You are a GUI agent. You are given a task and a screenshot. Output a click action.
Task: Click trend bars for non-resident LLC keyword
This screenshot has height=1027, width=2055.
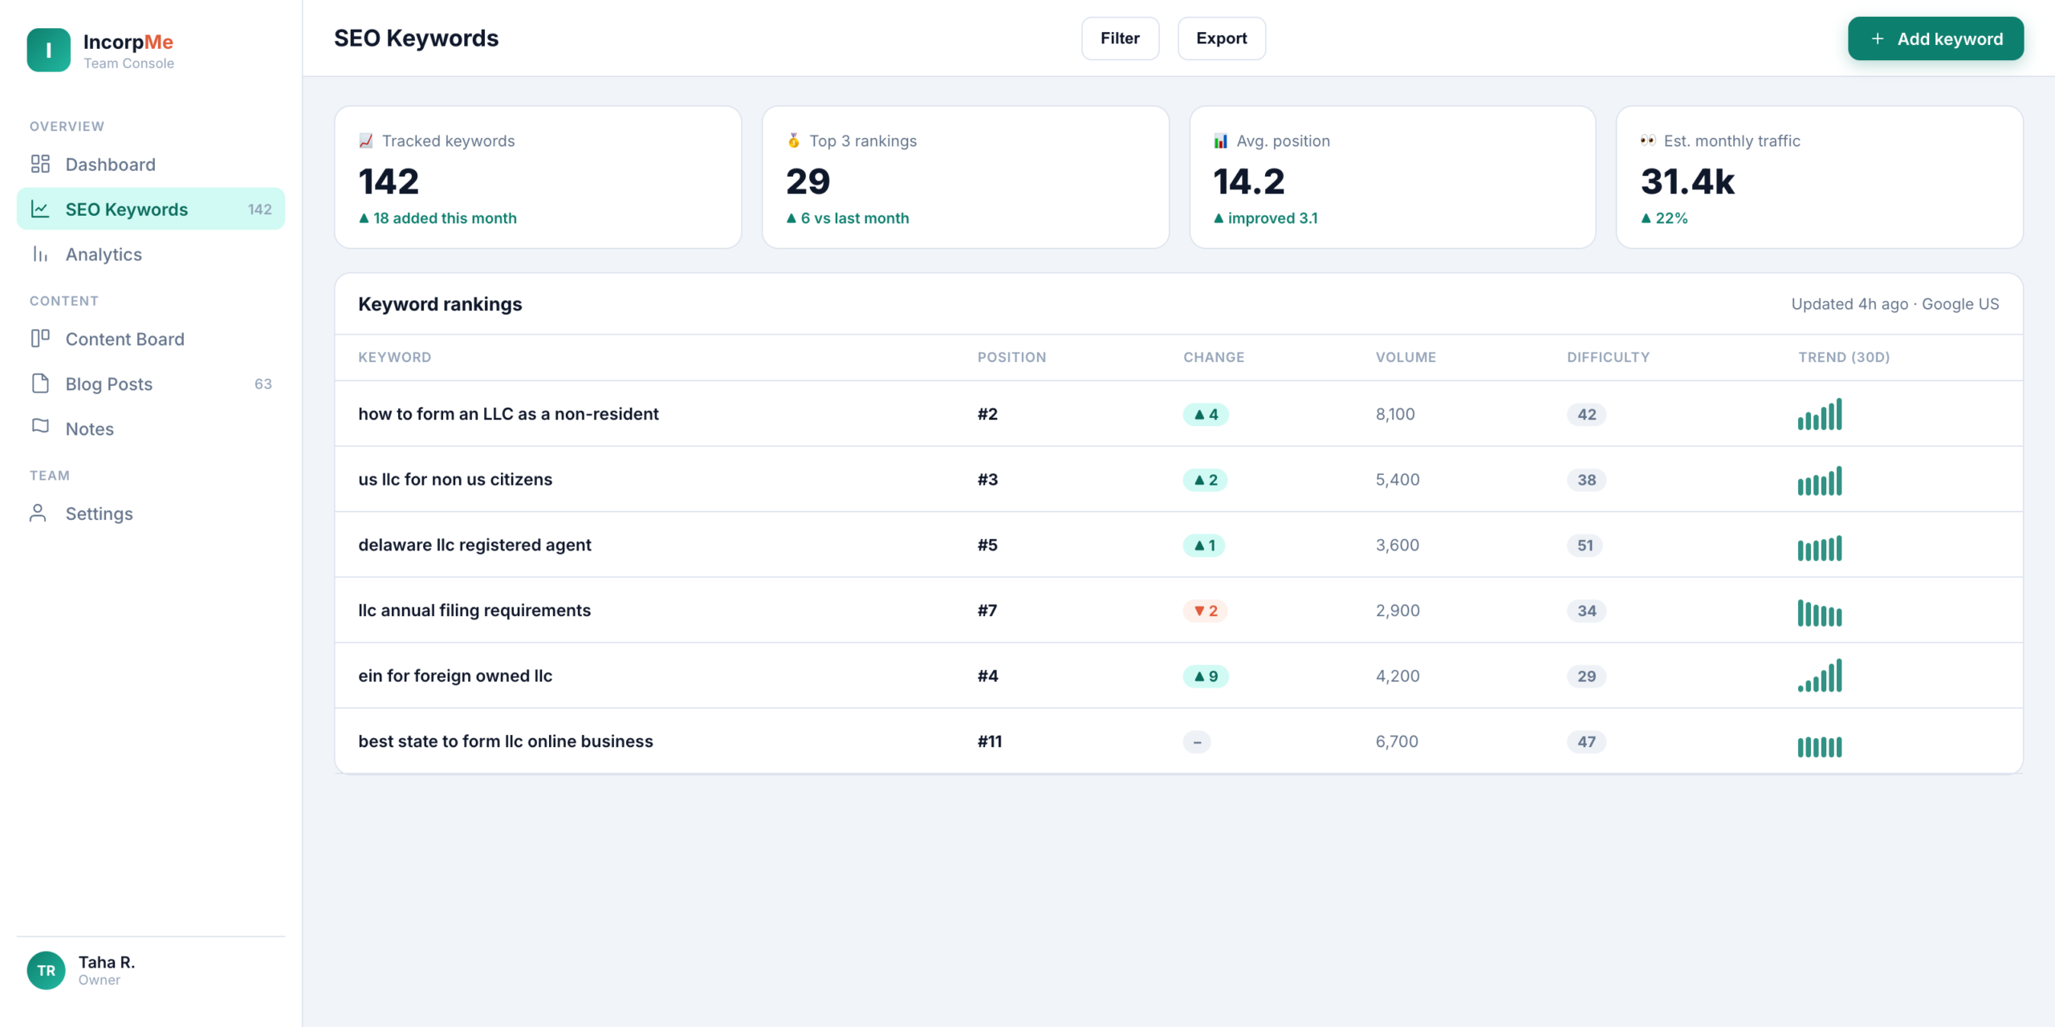[1820, 414]
